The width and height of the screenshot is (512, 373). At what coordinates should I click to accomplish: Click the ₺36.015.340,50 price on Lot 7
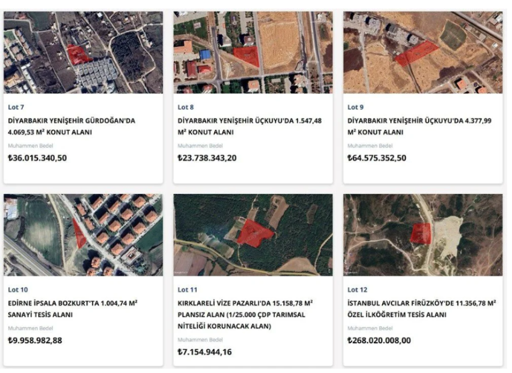click(37, 158)
